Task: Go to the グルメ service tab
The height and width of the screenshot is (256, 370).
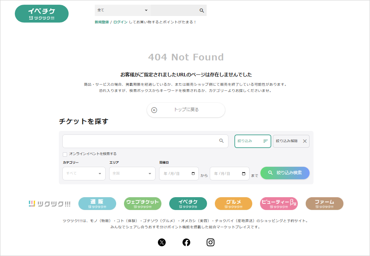Action: click(x=233, y=203)
